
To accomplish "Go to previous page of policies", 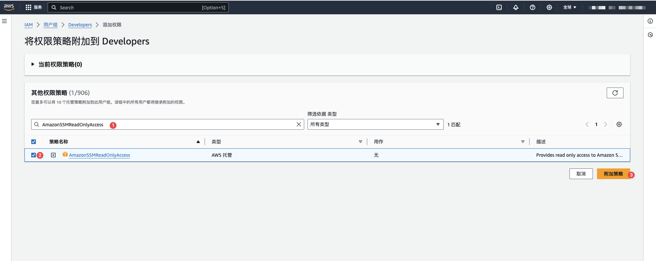I will tap(587, 124).
